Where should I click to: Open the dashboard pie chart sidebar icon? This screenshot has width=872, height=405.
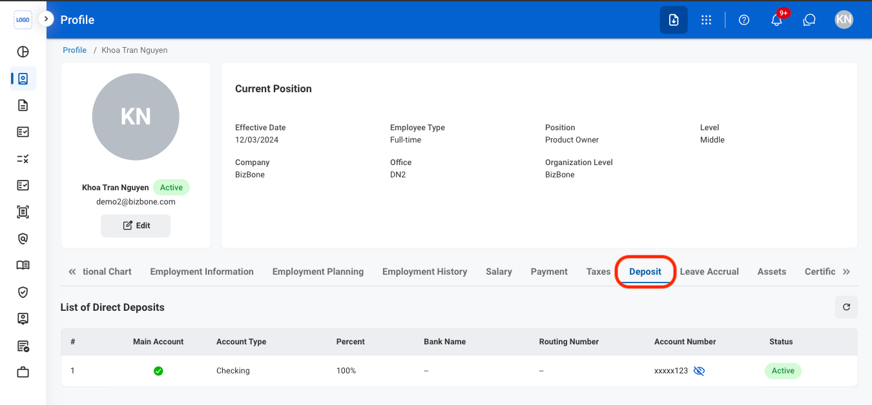point(23,52)
